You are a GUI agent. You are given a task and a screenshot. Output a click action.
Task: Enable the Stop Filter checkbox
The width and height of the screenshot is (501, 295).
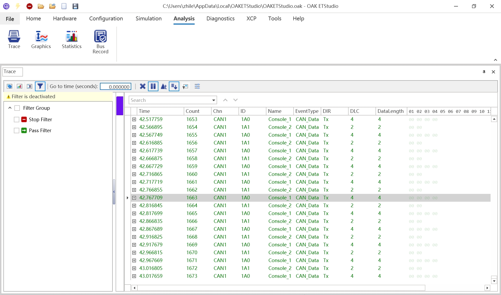16,119
